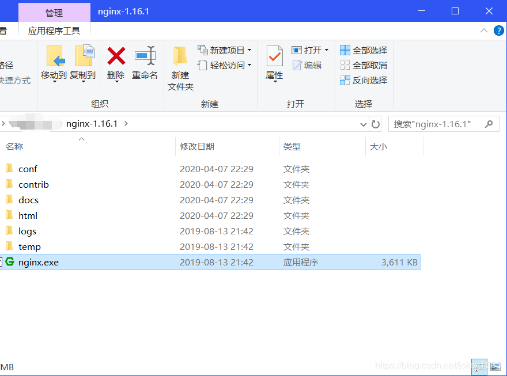Toggle the nginx.exe item checkbox

coord(1,261)
